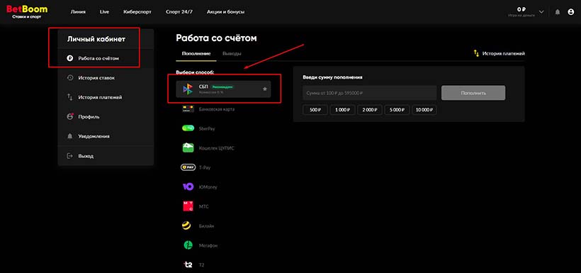Screen dimensions: 581x273
Task: Click the red МТС logo icon
Action: coord(188,206)
